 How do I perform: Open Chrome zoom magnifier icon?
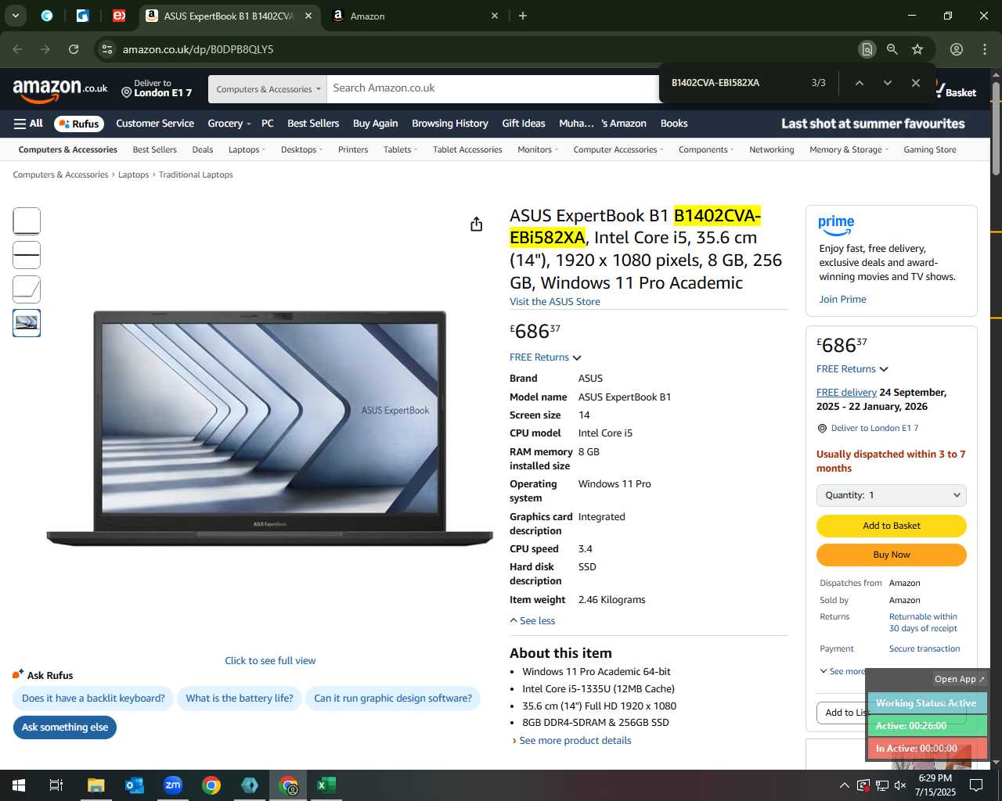(x=892, y=49)
